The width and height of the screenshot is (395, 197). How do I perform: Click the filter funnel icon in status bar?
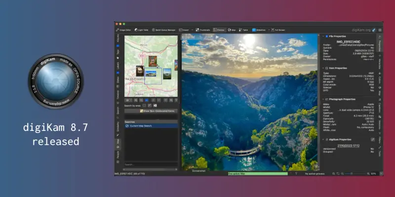tap(296, 174)
